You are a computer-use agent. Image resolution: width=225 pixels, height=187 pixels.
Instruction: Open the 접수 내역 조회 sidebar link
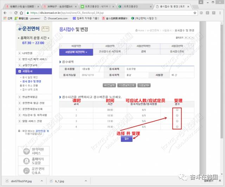coord(30,89)
